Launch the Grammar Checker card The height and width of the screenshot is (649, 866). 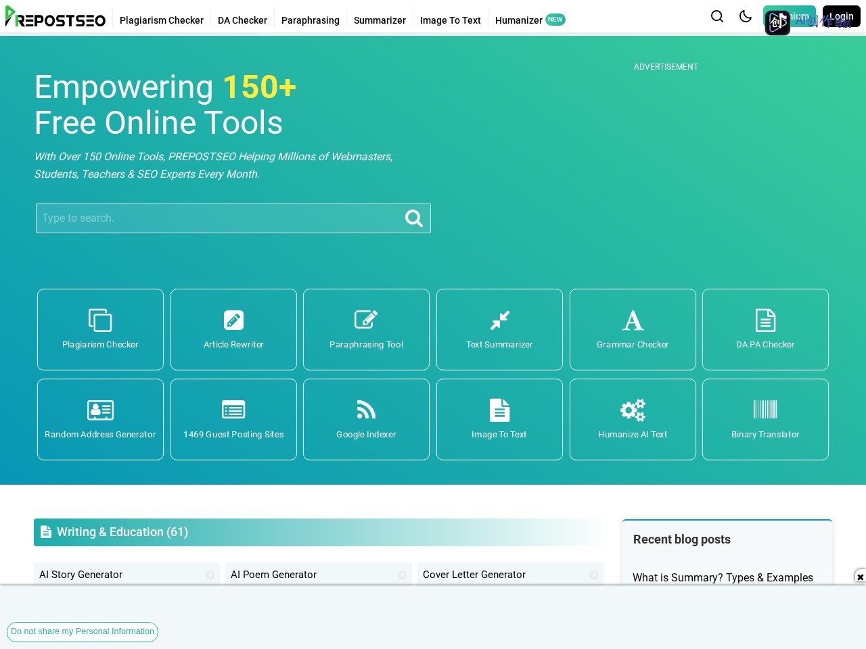[633, 329]
